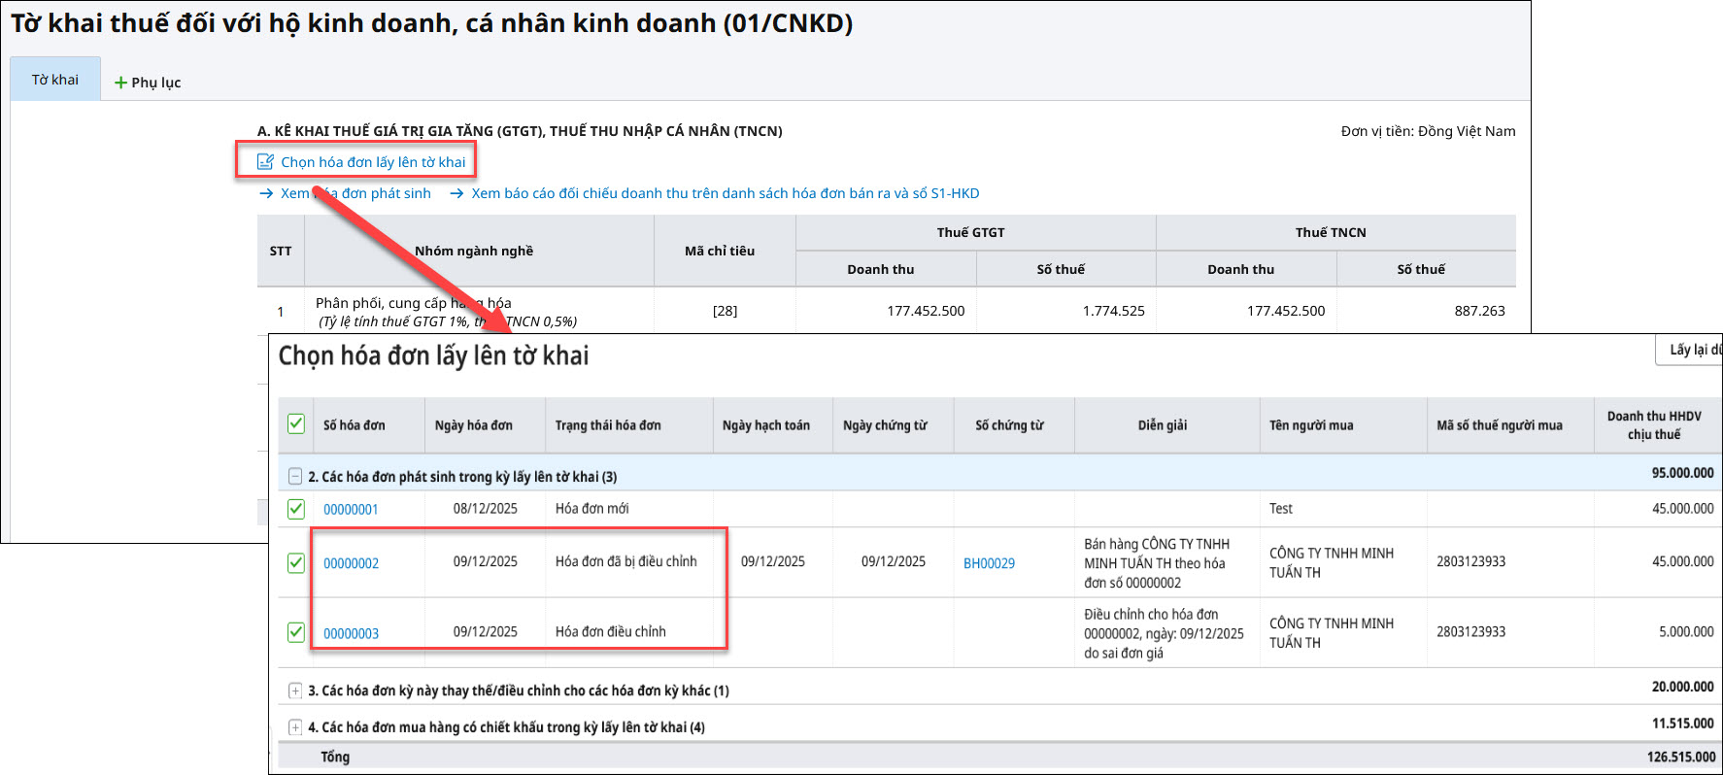Click Chọn hóa đơn lấy lên tờ khai link
The image size is (1723, 775).
tap(373, 162)
